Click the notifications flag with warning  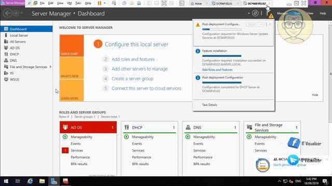[x=270, y=14]
